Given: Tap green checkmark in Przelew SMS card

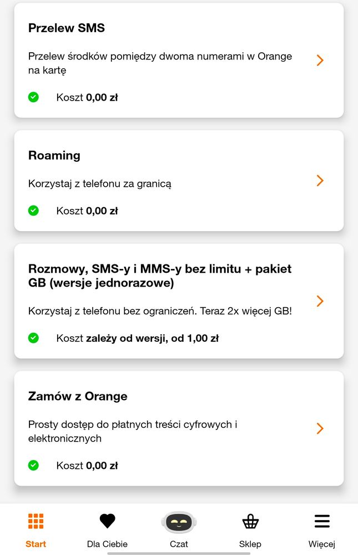Looking at the screenshot, I should [x=33, y=97].
